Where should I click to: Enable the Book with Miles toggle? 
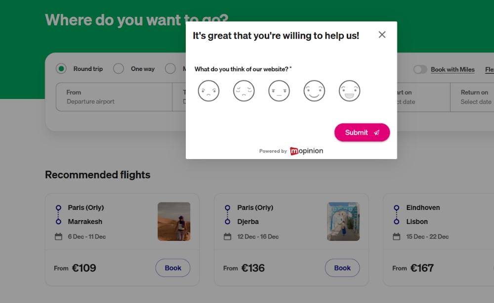420,69
